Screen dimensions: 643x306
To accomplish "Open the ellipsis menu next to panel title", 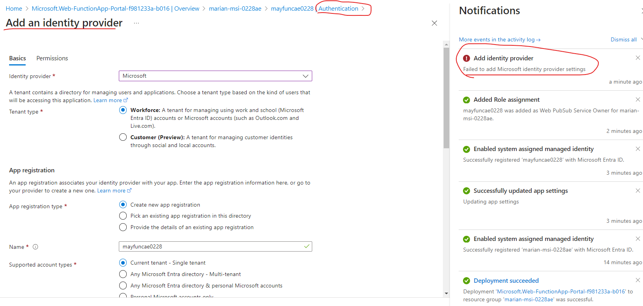I will point(136,23).
